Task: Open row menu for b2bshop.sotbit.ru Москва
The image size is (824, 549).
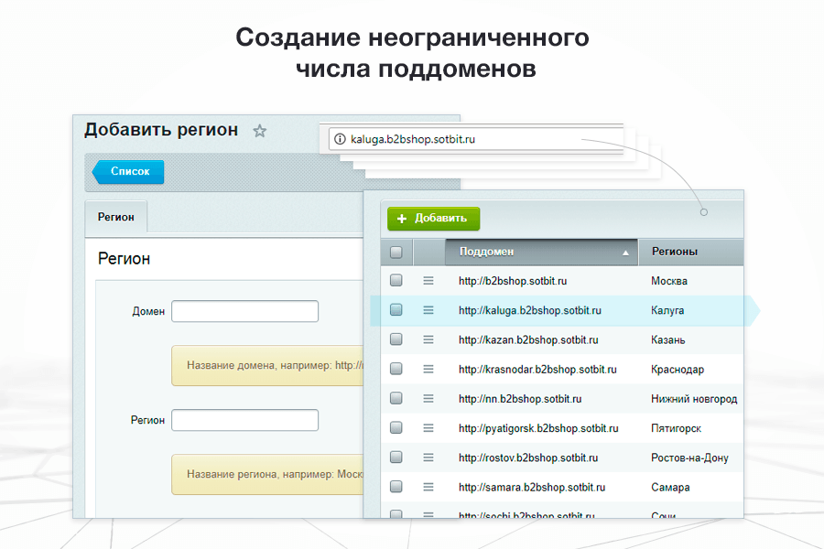Action: (428, 281)
